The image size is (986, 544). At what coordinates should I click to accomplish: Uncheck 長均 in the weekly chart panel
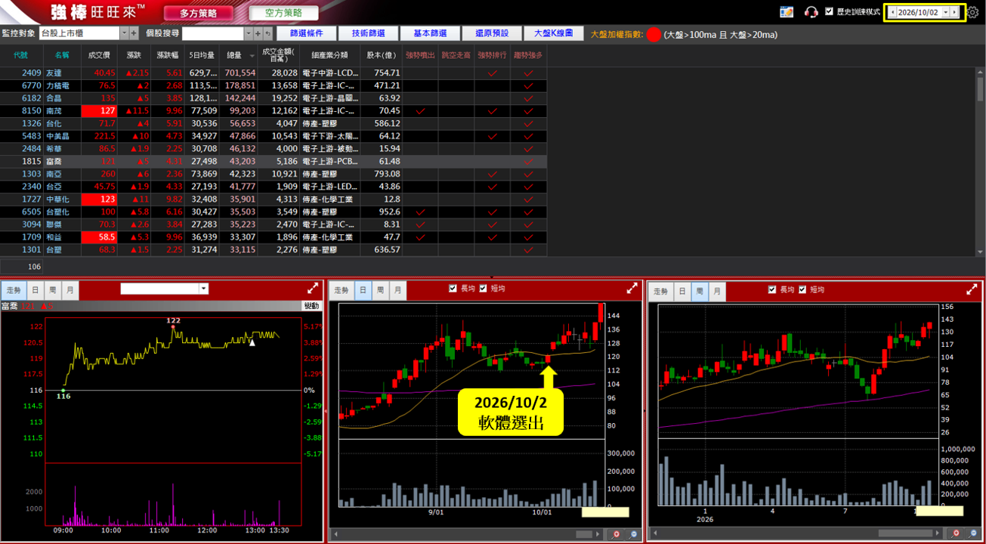tap(772, 289)
